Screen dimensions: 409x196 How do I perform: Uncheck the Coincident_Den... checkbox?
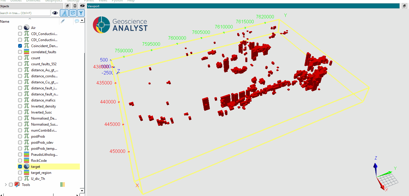point(20,46)
